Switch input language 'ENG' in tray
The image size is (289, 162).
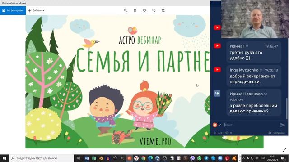[x=263, y=158]
